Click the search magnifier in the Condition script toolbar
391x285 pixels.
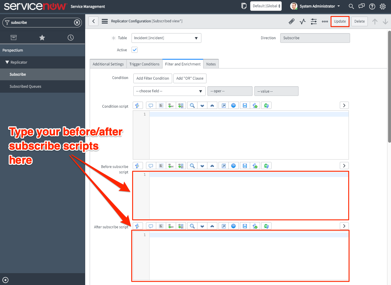[x=192, y=105]
